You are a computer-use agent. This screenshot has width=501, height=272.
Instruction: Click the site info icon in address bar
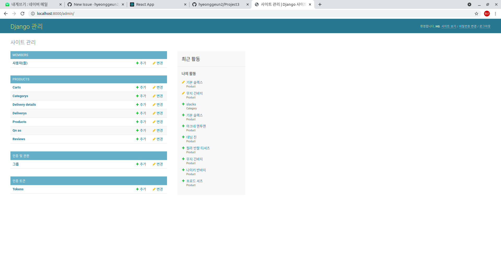33,14
